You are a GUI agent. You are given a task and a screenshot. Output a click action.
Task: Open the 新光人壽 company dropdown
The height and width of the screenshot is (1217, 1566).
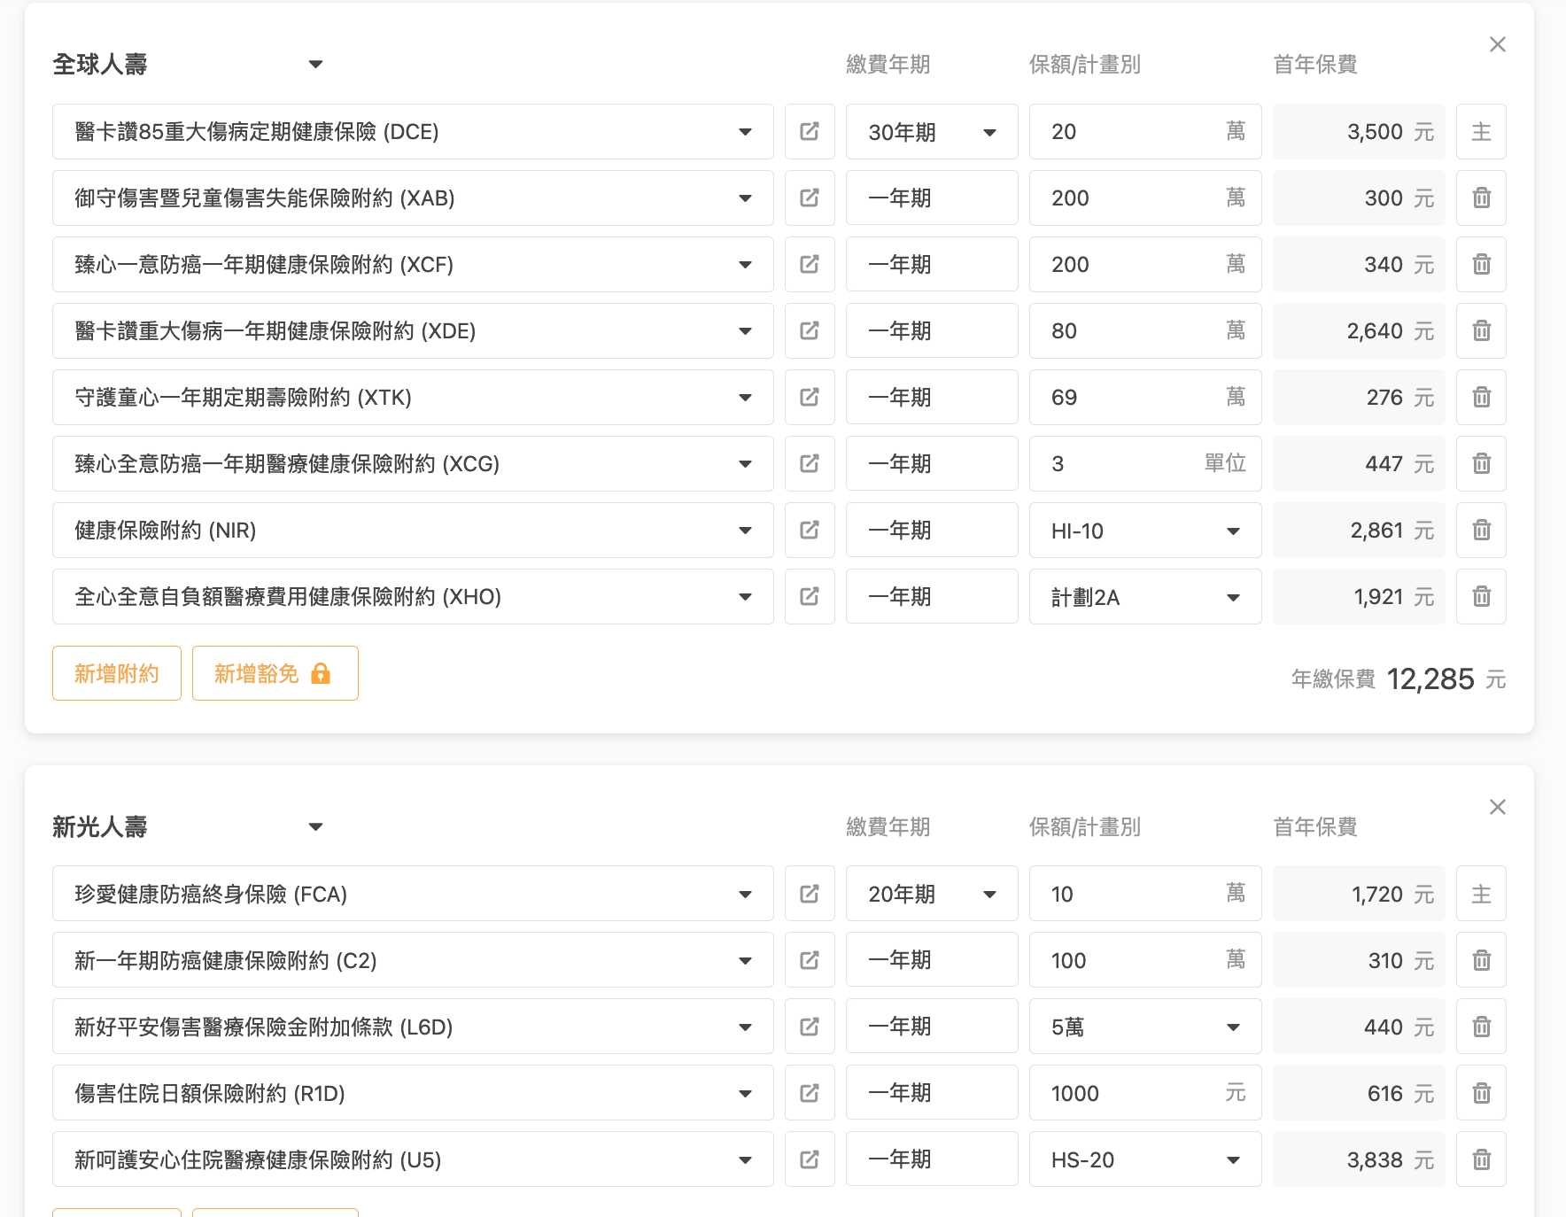coord(188,827)
